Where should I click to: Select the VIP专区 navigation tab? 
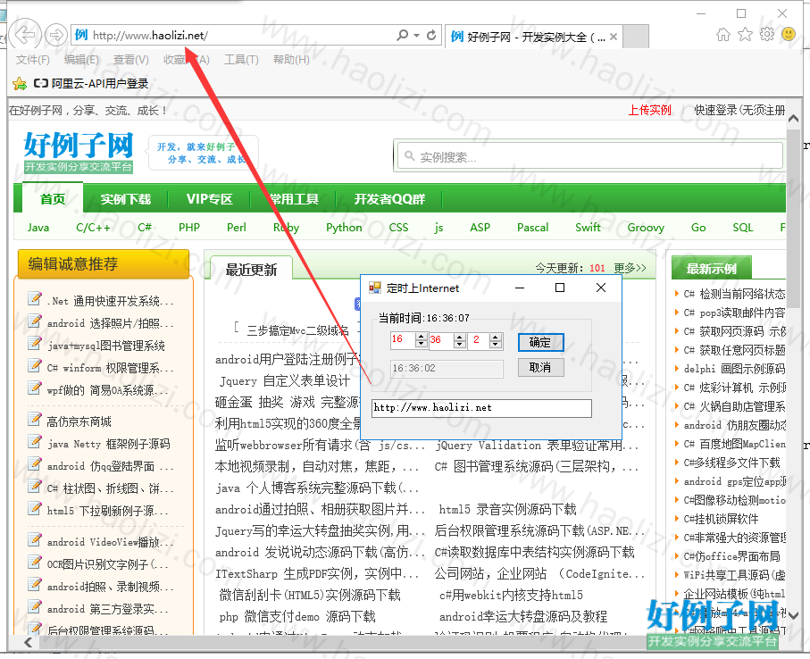click(x=209, y=199)
